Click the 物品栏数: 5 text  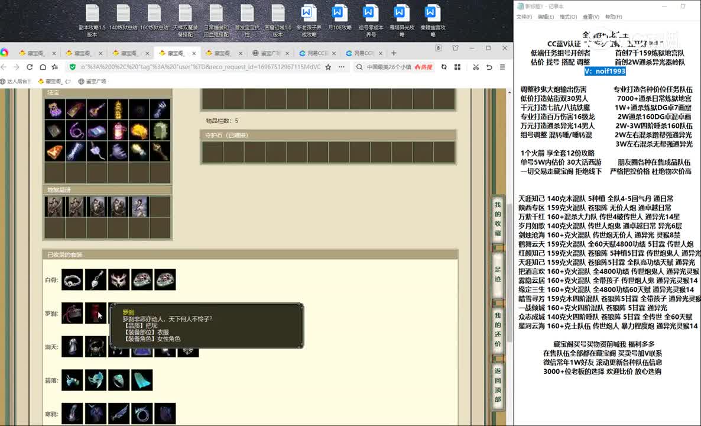click(222, 121)
